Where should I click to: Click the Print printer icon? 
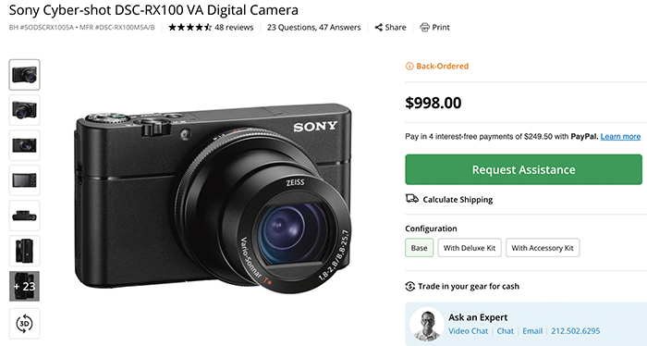tap(424, 28)
